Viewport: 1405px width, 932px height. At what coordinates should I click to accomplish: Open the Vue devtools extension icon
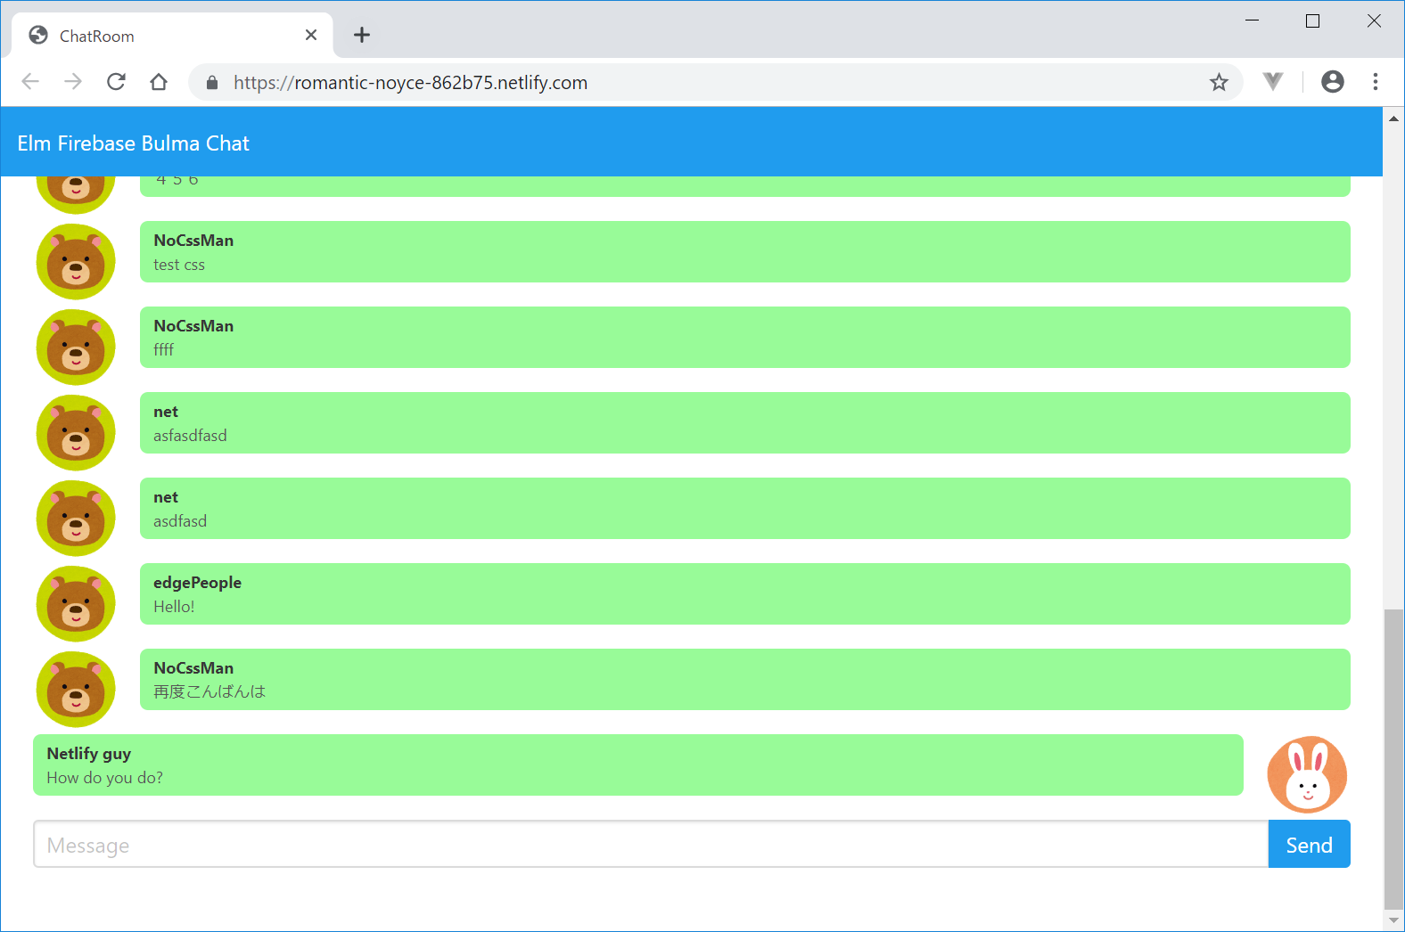click(x=1273, y=82)
